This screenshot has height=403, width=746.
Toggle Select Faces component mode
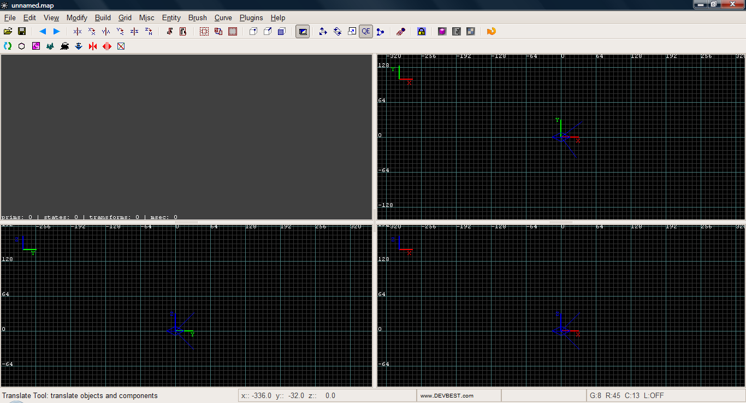pyautogui.click(x=282, y=32)
